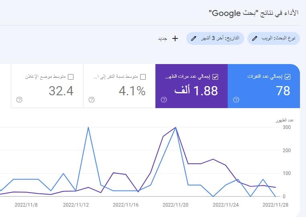Open the help icon in the total clicks card

[236, 100]
